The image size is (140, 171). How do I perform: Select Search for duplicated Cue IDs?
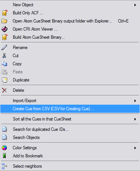point(70,129)
